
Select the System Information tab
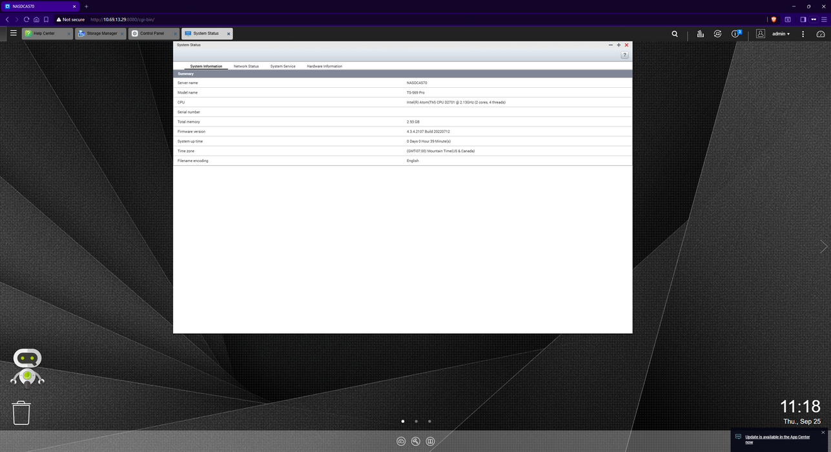[206, 67]
